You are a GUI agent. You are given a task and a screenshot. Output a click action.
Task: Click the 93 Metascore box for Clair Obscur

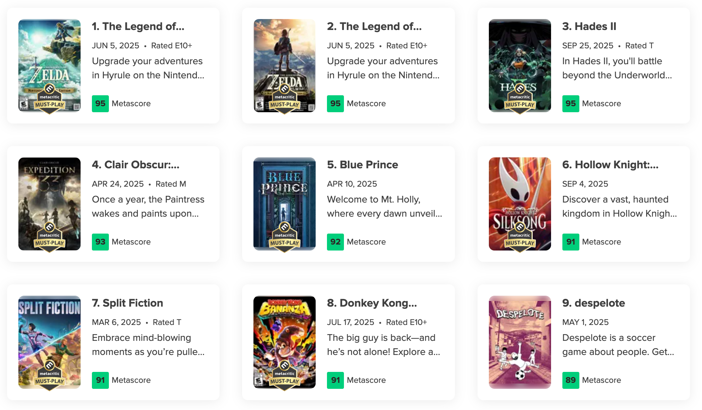100,242
